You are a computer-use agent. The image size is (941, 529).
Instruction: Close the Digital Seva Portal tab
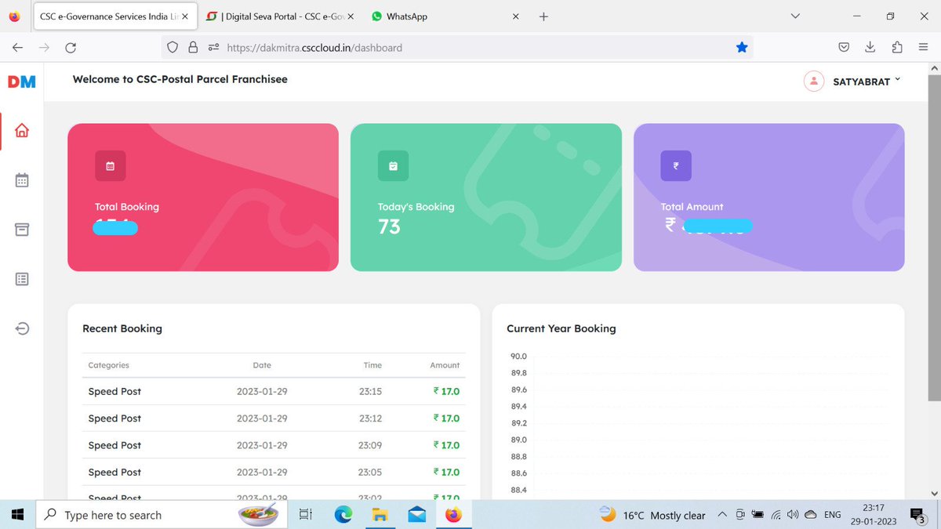[x=350, y=16]
